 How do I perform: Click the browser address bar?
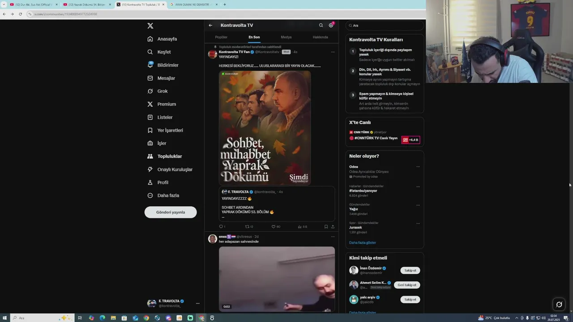[x=224, y=14]
